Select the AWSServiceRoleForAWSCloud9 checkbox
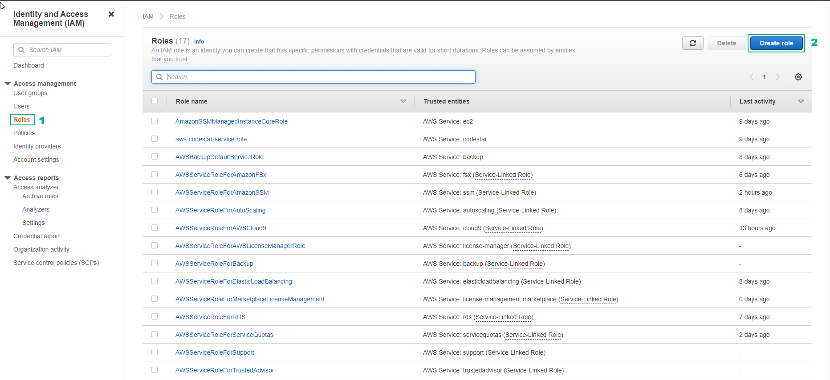 (x=155, y=228)
